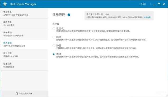This screenshot has height=97, width=168.
Task: Close the Dell Power Manager window
Action: tap(164, 4)
